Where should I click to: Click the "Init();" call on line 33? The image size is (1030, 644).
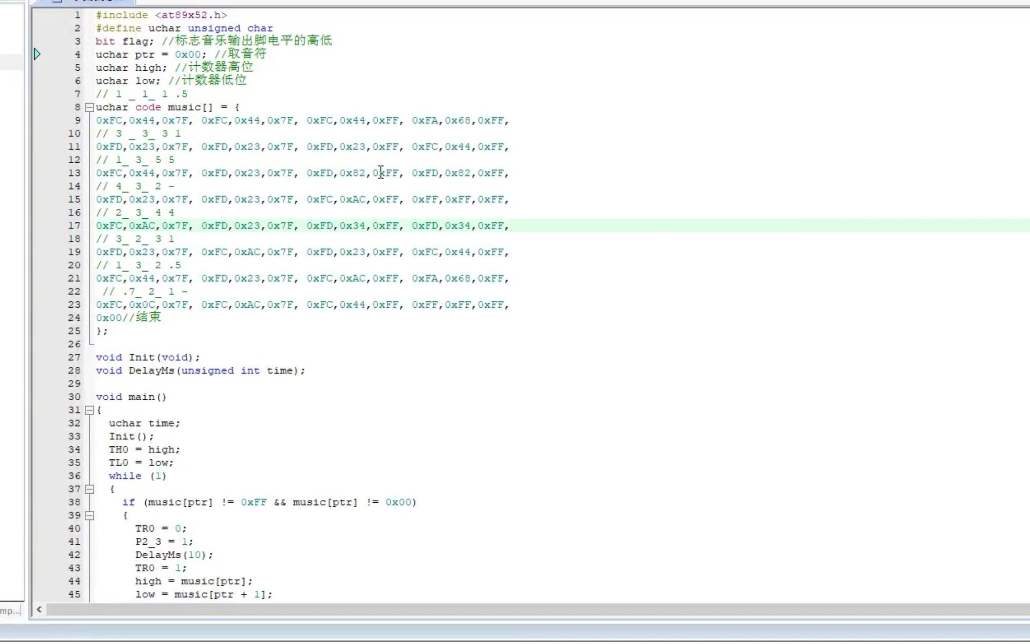(131, 436)
